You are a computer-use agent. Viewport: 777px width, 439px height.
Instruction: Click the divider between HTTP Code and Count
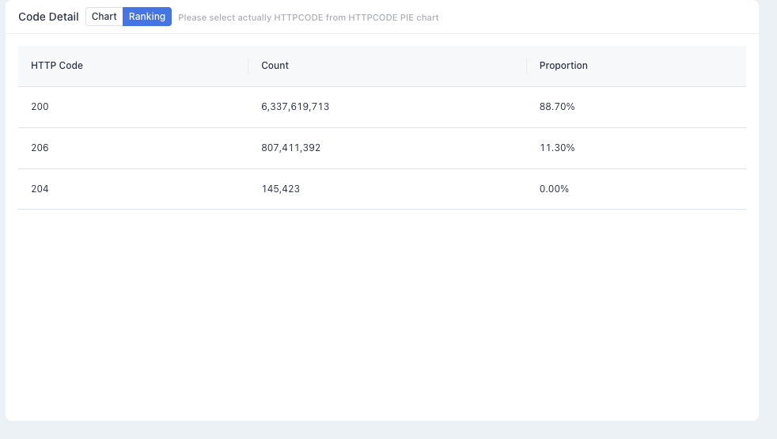tap(248, 66)
